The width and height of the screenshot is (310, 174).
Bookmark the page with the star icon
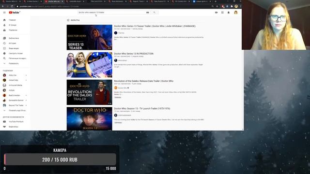tap(217, 6)
